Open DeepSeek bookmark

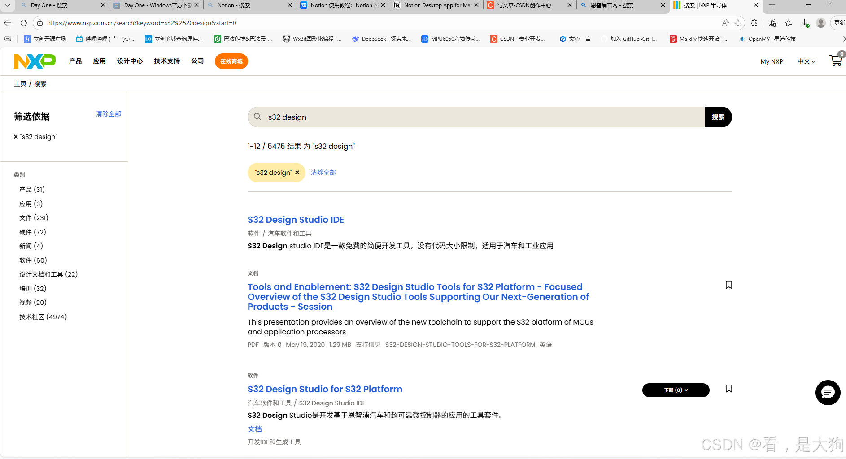[x=382, y=39]
